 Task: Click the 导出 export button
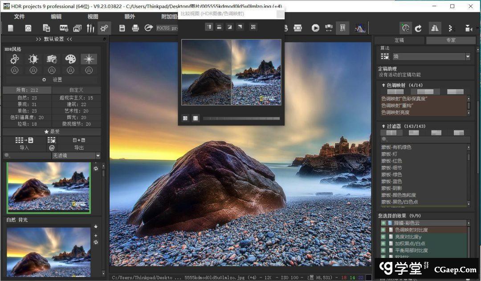point(79,147)
